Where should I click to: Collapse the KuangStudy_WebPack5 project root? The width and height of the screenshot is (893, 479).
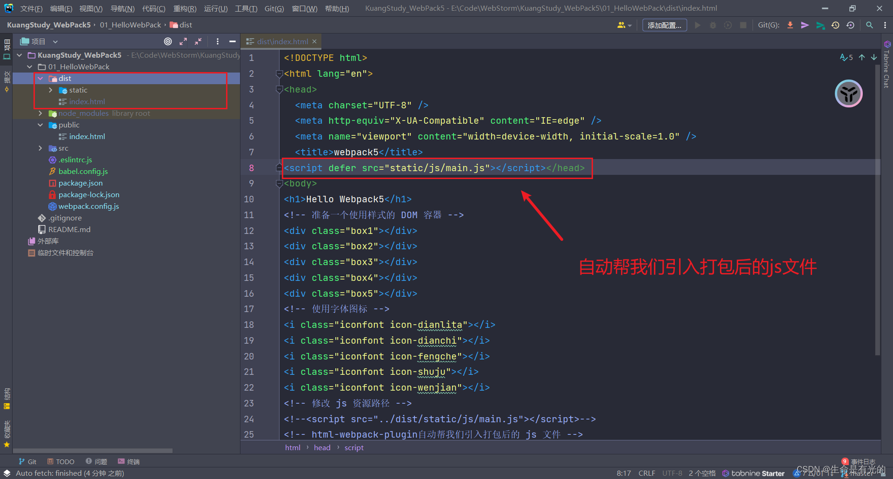pos(20,55)
